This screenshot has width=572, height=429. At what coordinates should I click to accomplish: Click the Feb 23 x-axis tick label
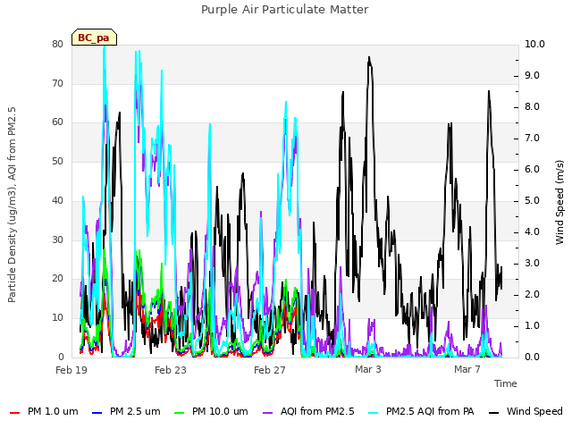pyautogui.click(x=171, y=370)
